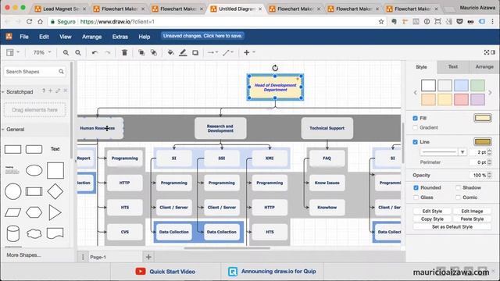500x281 pixels.
Task: Select the cloud shape in General
Action: 34,233
